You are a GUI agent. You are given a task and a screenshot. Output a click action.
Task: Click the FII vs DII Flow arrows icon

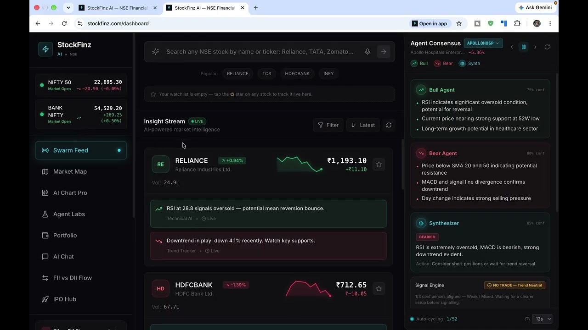[x=45, y=278]
